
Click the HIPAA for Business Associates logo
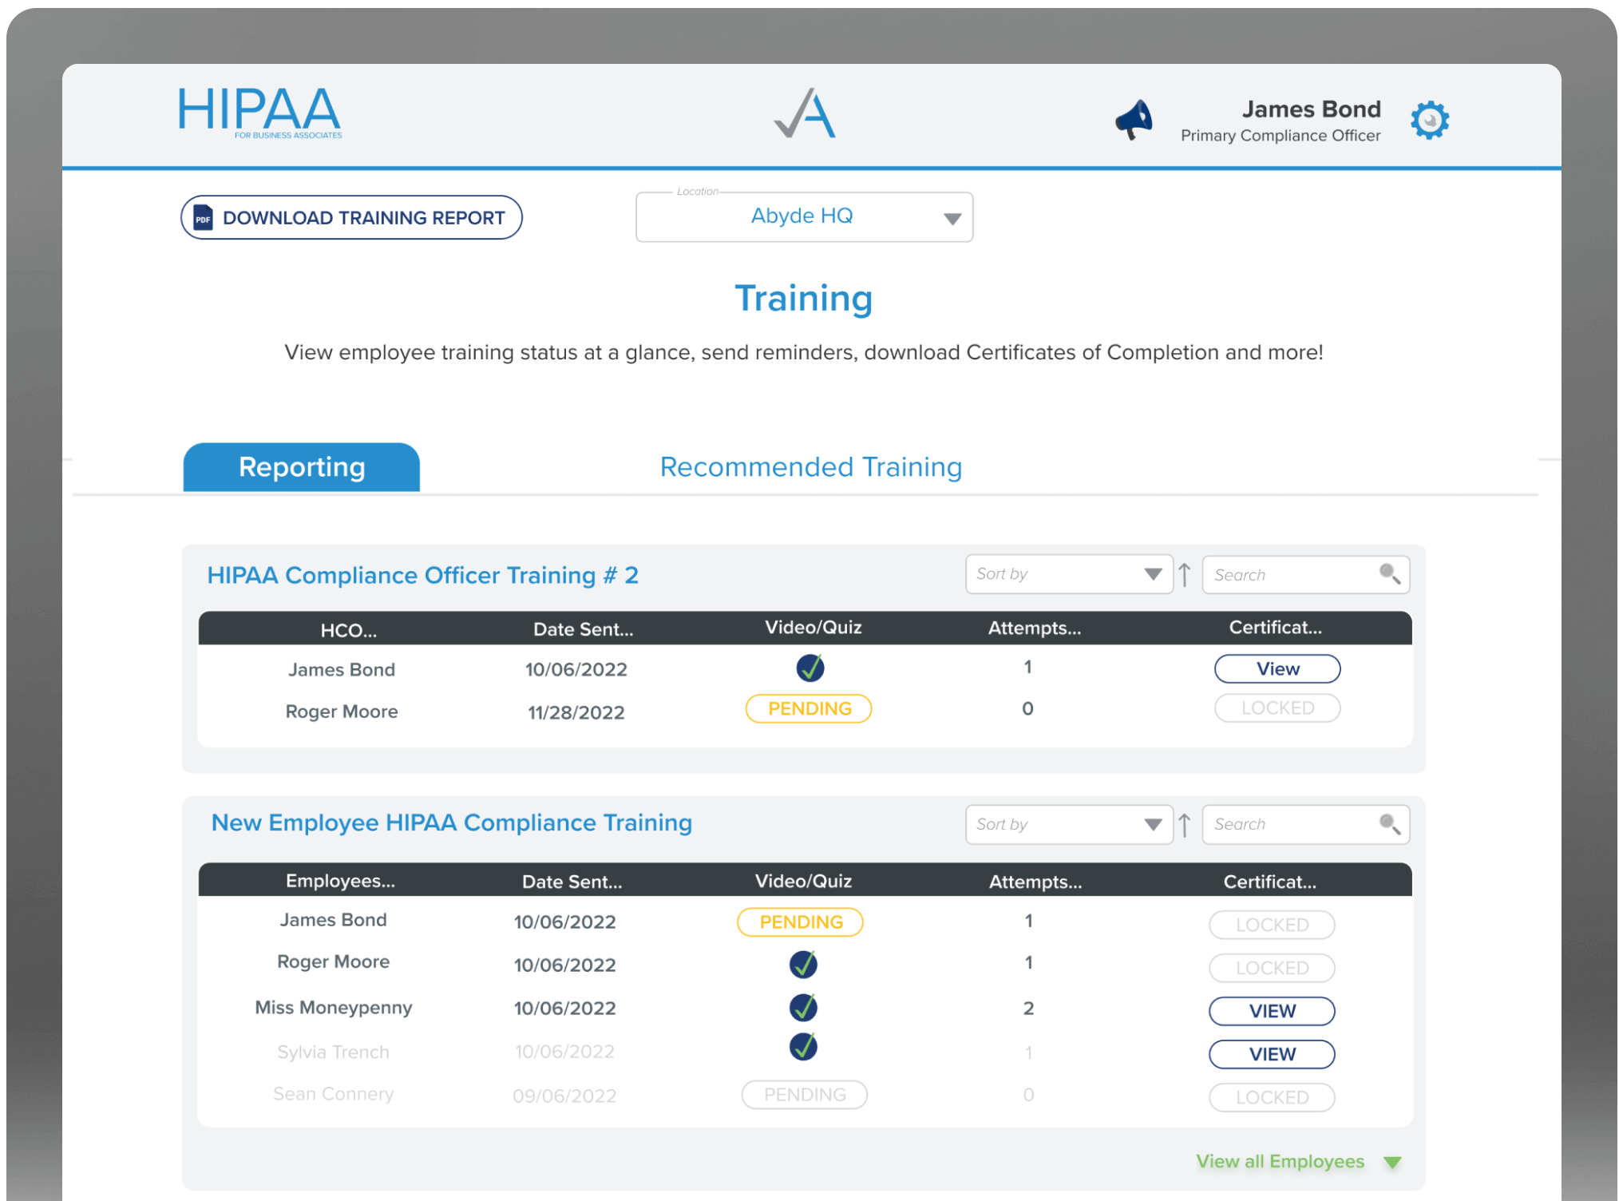click(x=260, y=113)
